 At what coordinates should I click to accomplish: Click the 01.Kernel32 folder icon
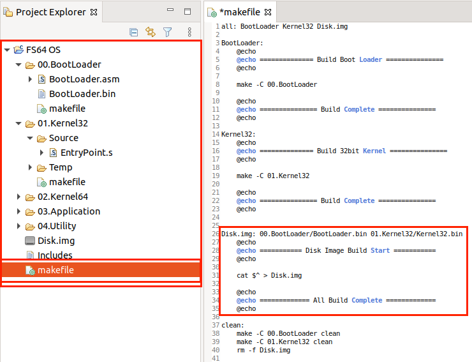tap(30, 124)
